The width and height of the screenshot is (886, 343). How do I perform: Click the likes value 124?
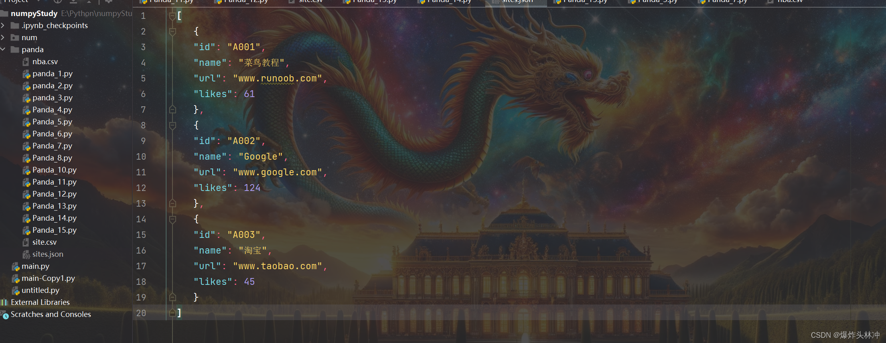[252, 188]
